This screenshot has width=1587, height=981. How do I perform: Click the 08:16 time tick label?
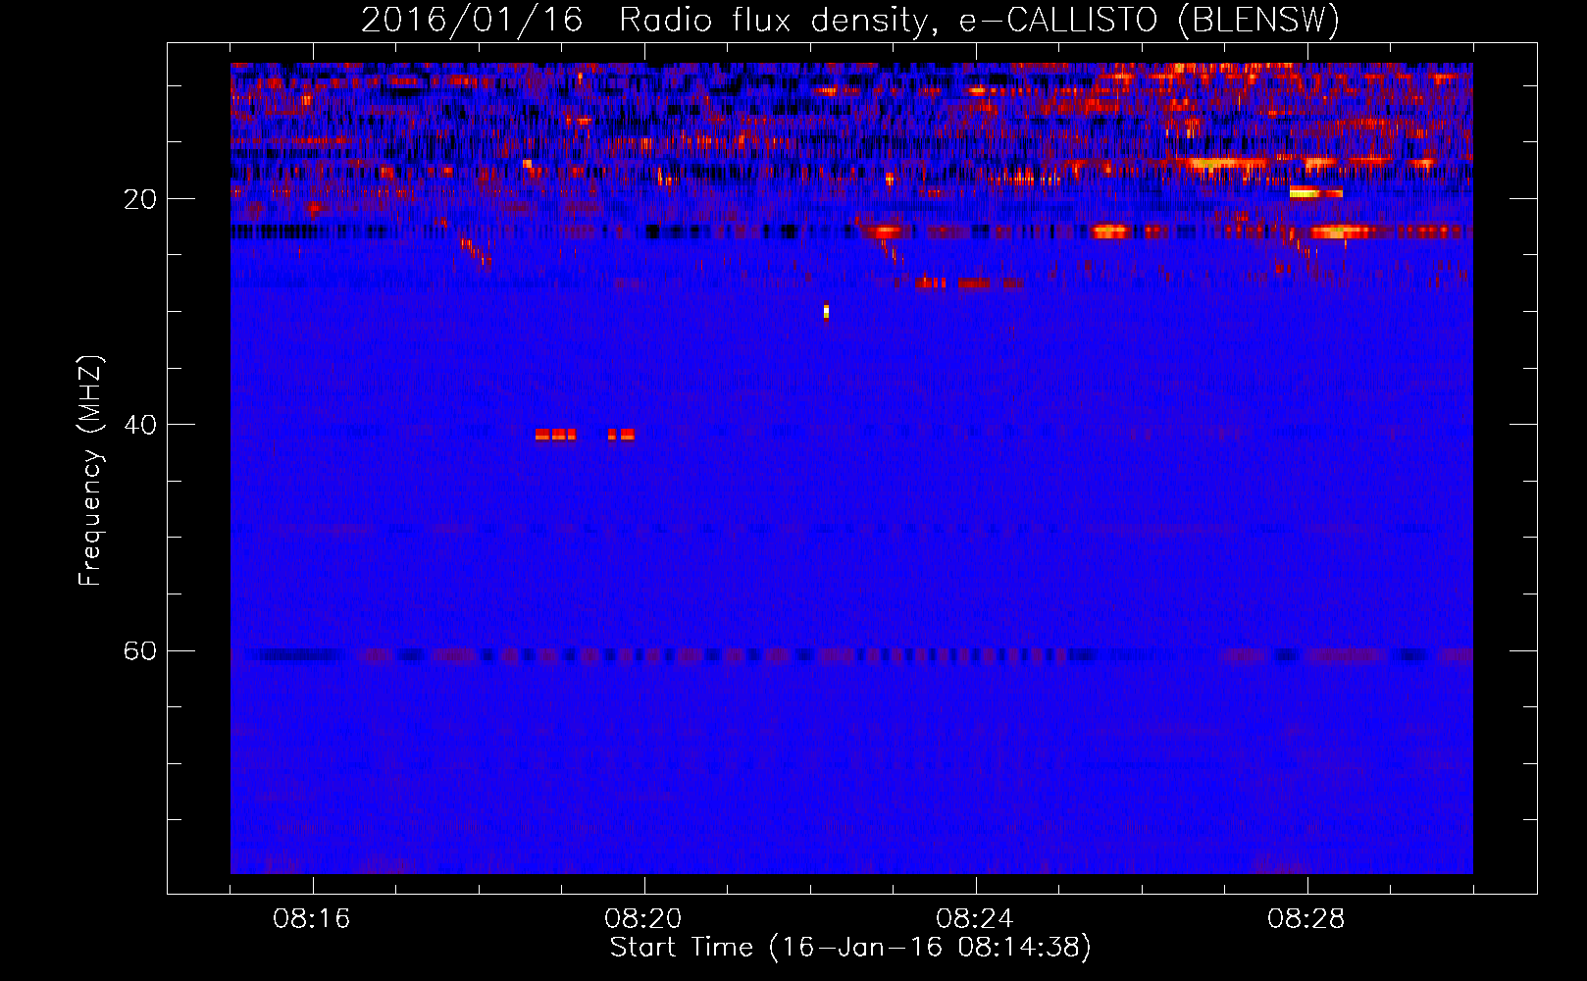(x=312, y=919)
